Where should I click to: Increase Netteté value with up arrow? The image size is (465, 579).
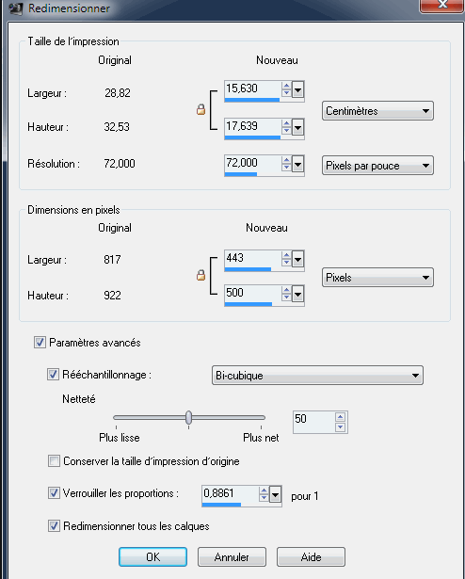pyautogui.click(x=340, y=417)
